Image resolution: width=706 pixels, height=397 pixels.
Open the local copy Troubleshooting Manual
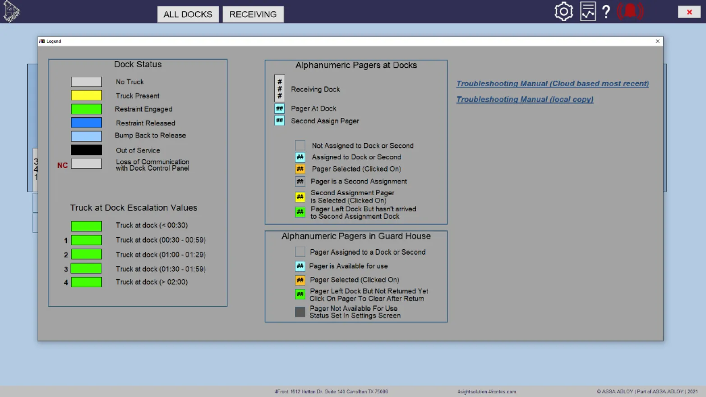tap(525, 99)
